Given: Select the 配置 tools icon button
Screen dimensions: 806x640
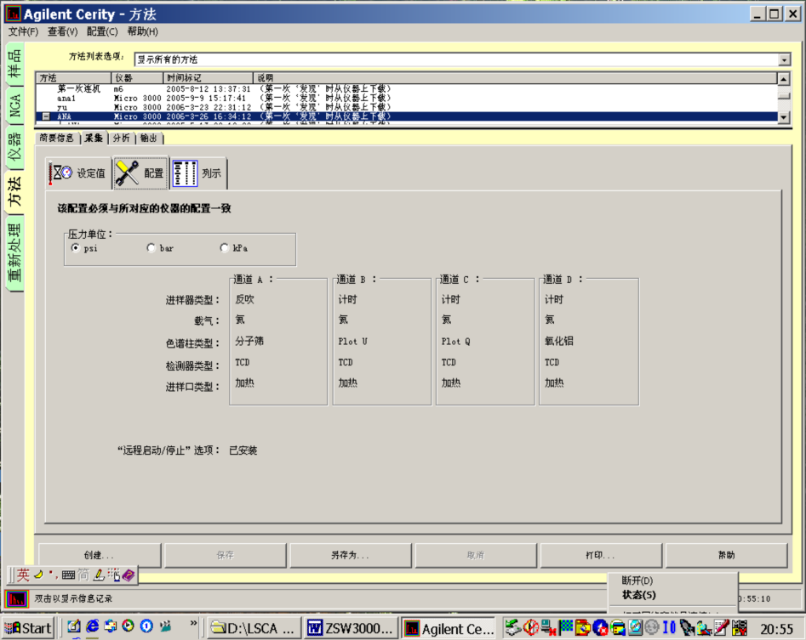Looking at the screenshot, I should 140,173.
